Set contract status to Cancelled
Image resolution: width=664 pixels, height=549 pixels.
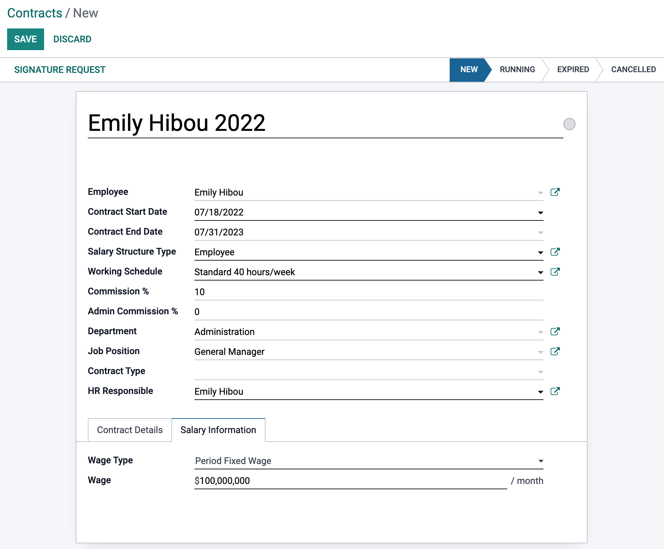[x=633, y=70]
